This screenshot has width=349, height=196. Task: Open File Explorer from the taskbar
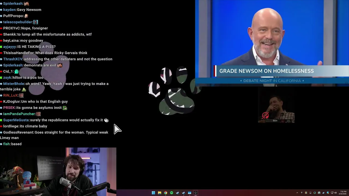point(160,193)
